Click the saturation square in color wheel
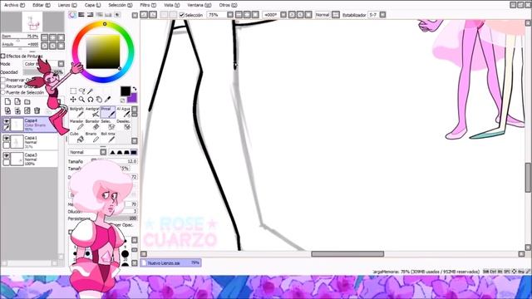This screenshot has width=532, height=299. 103,51
